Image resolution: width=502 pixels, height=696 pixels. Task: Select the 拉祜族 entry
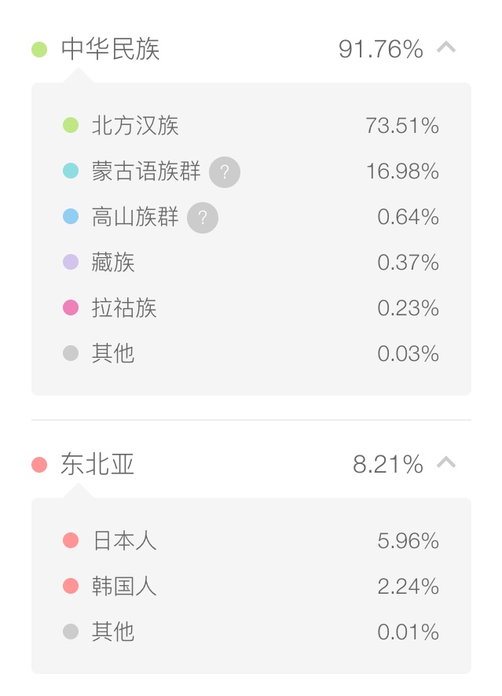124,308
